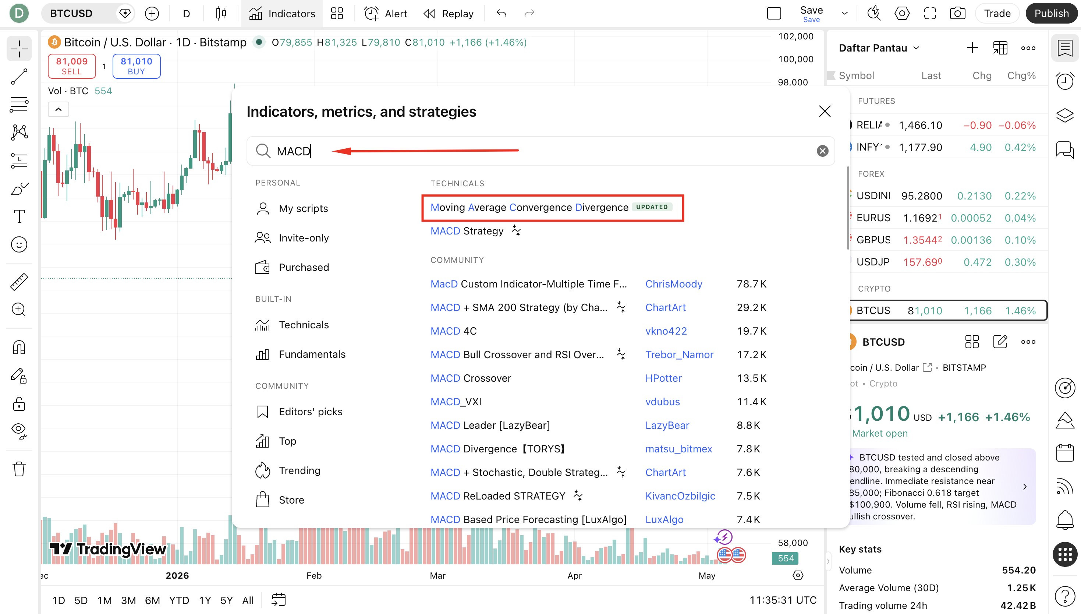This screenshot has height=614, width=1081.
Task: Open the chart type candlestick selector
Action: pos(221,14)
